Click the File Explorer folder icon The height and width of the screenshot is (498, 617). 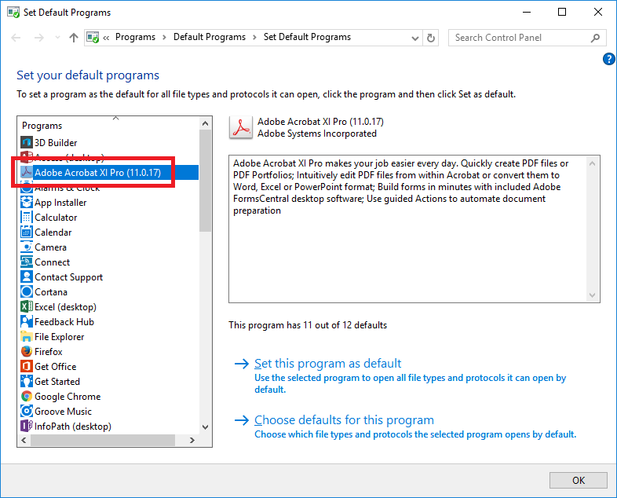pyautogui.click(x=27, y=337)
